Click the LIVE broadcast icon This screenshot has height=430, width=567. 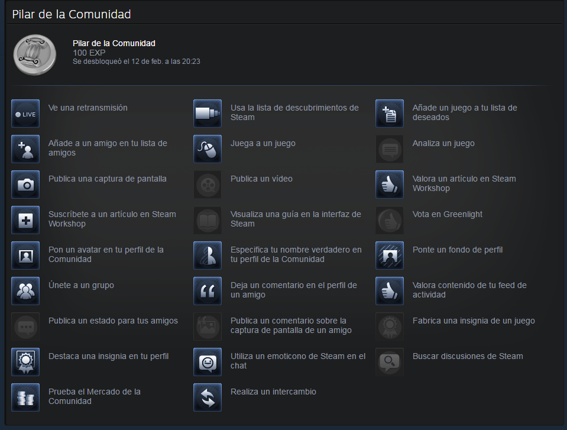[25, 114]
